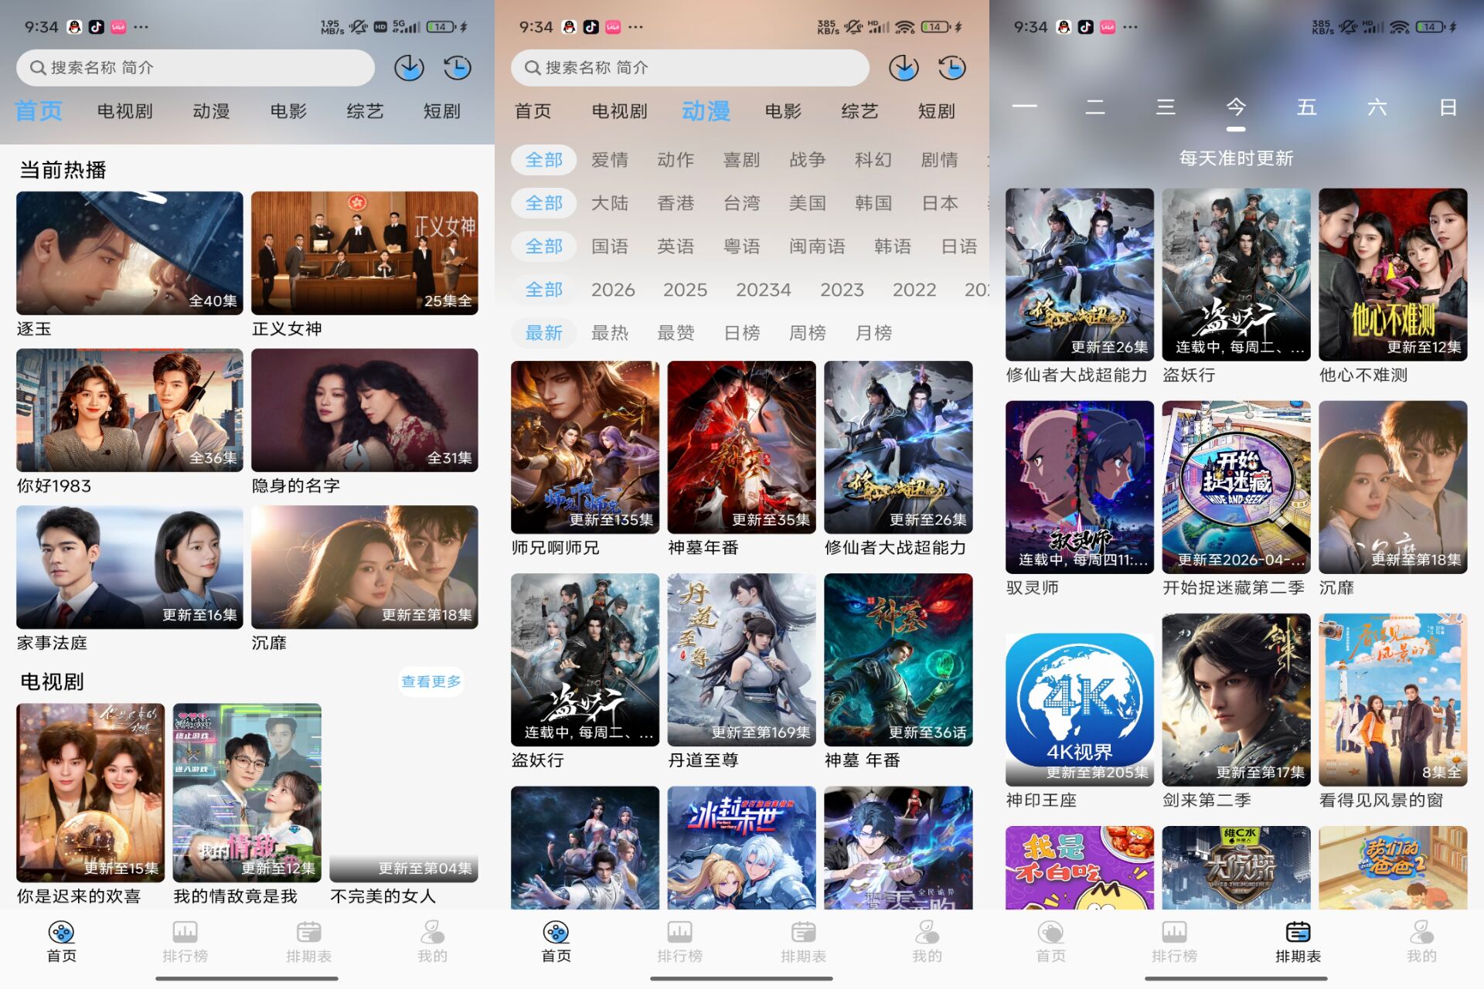This screenshot has height=989, width=1484.
Task: Enable the 日榜 ranking filter
Action: 742,333
